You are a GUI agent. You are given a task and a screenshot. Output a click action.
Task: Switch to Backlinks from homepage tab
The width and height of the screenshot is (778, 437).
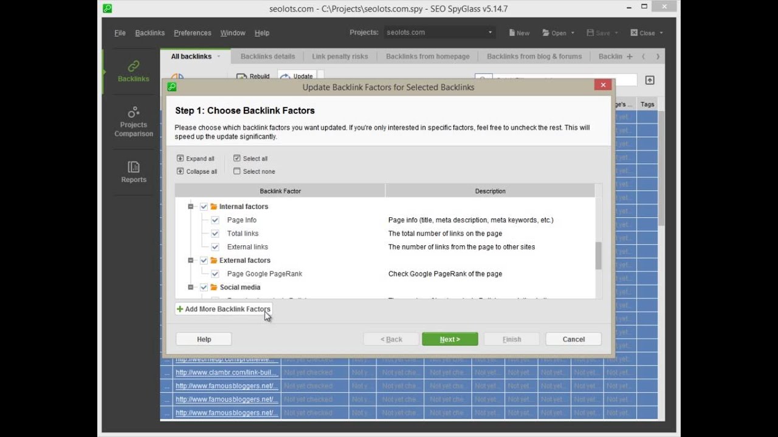coord(427,56)
